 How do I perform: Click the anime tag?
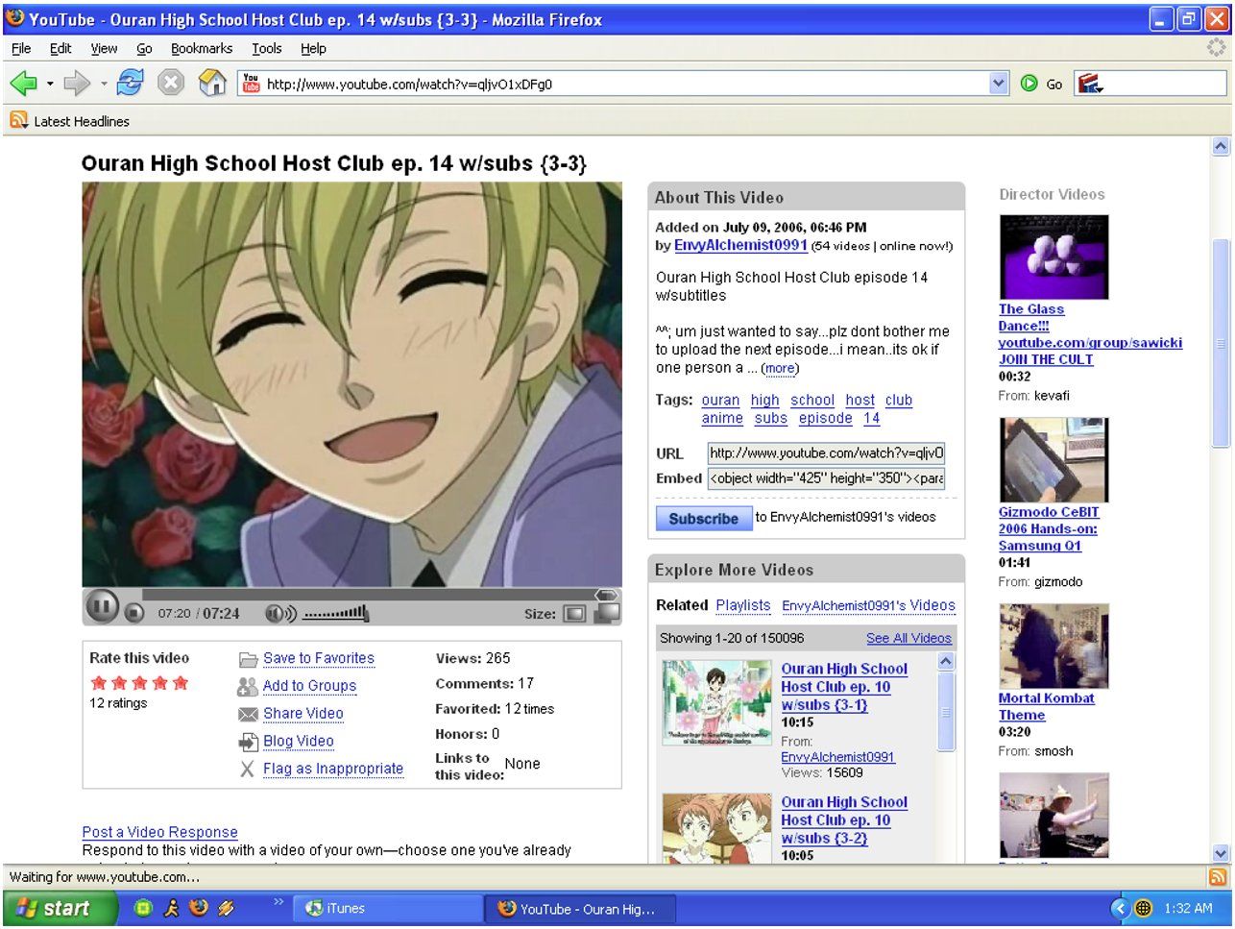722,418
